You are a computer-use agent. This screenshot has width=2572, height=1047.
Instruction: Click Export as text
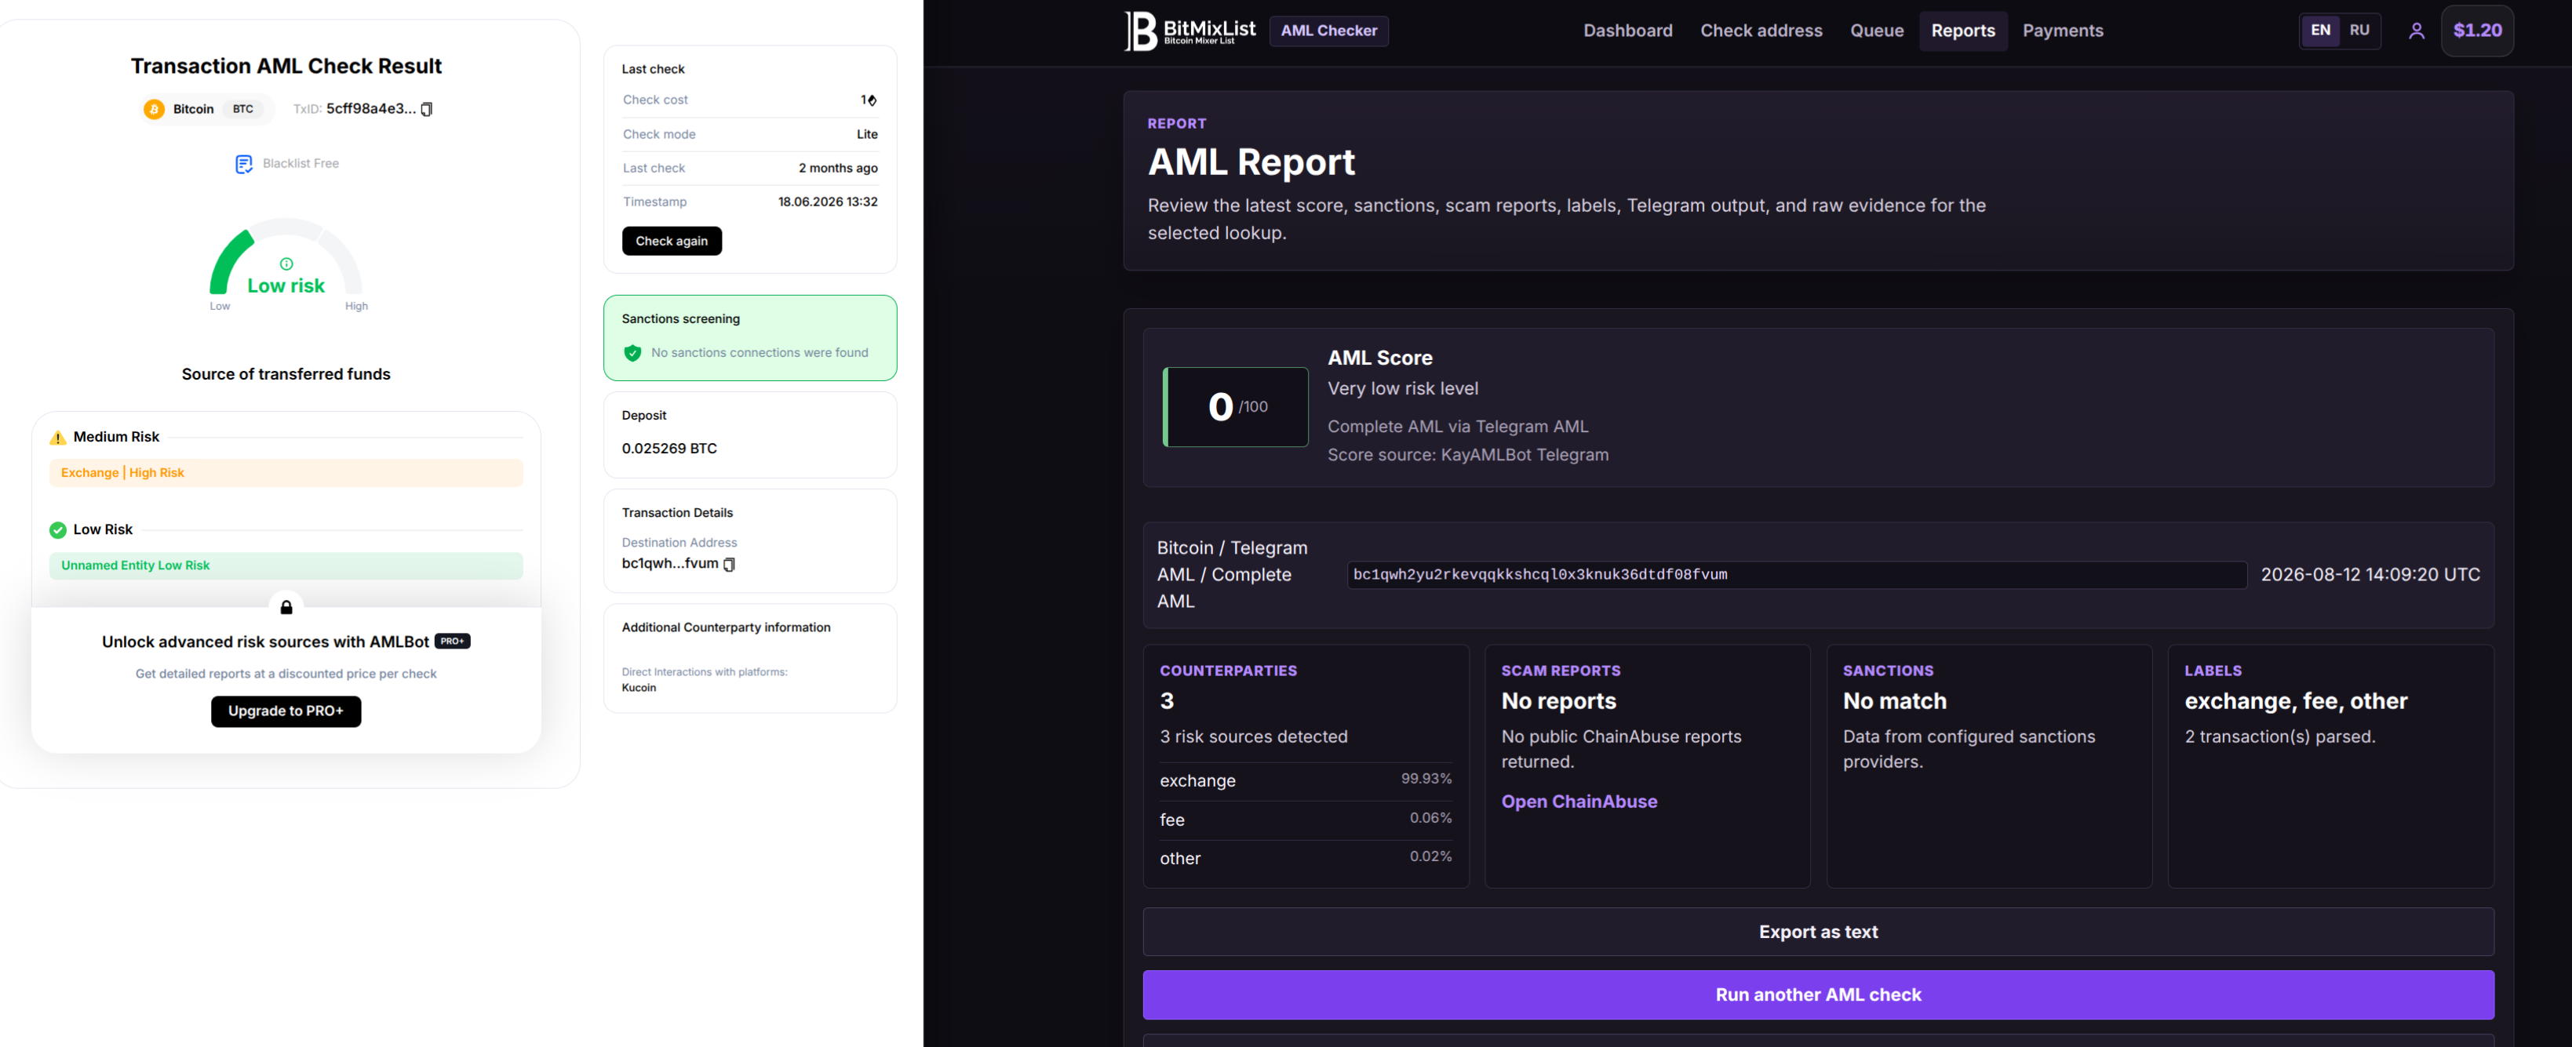coord(1818,932)
